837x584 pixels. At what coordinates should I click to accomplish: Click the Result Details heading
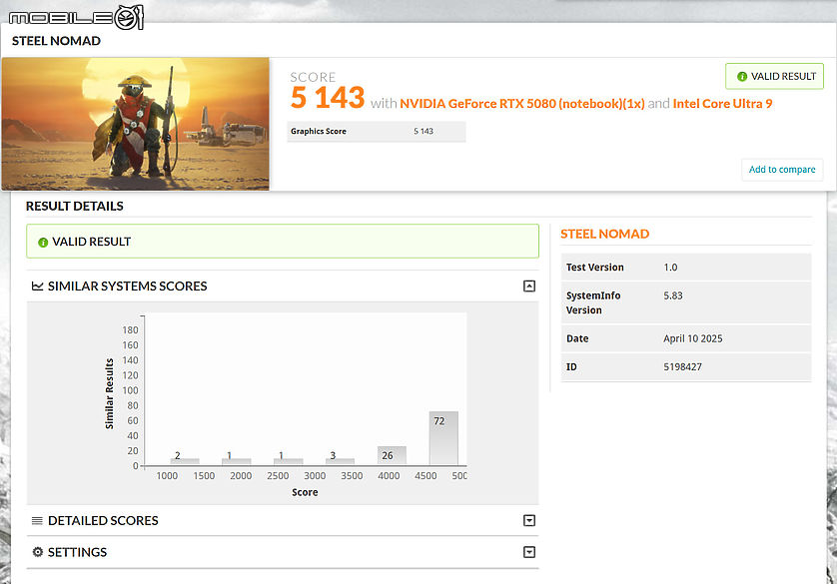click(x=75, y=207)
